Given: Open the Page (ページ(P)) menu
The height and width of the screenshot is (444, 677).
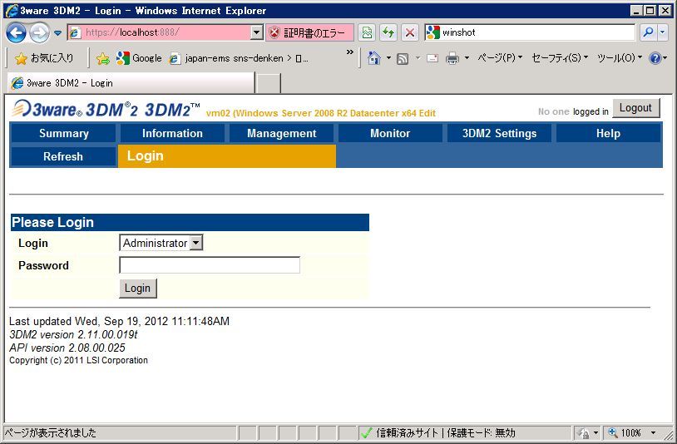Looking at the screenshot, I should point(500,58).
